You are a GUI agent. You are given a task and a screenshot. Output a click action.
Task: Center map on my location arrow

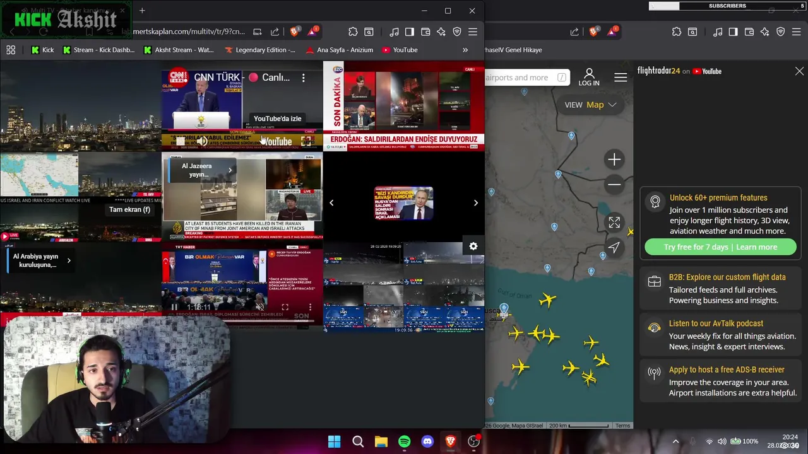click(614, 248)
